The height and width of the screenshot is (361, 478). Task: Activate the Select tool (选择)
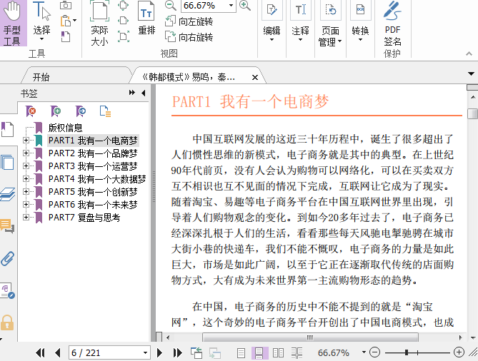(41, 21)
